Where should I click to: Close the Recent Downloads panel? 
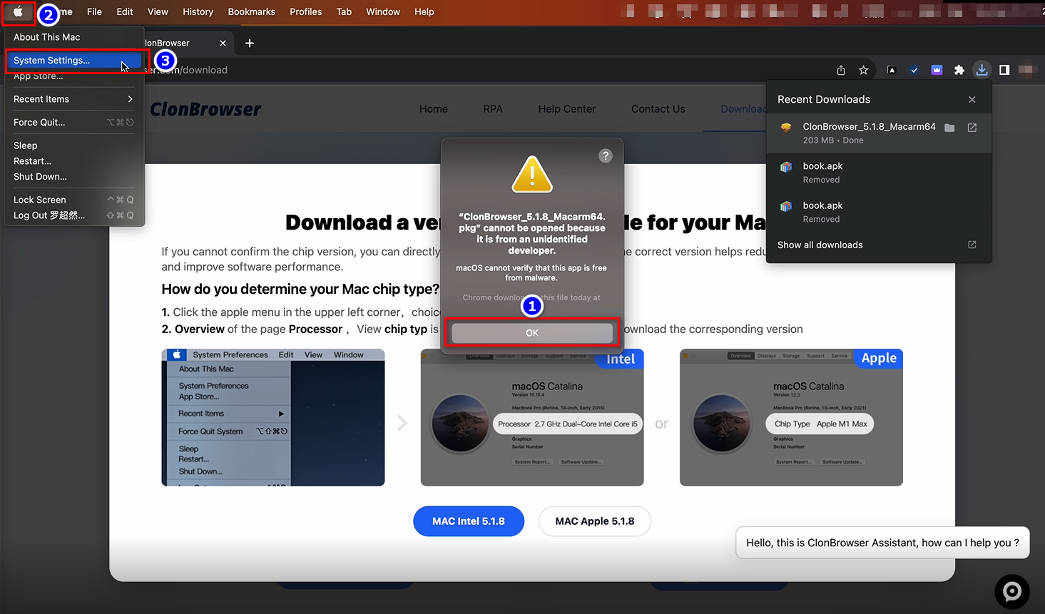coord(972,99)
